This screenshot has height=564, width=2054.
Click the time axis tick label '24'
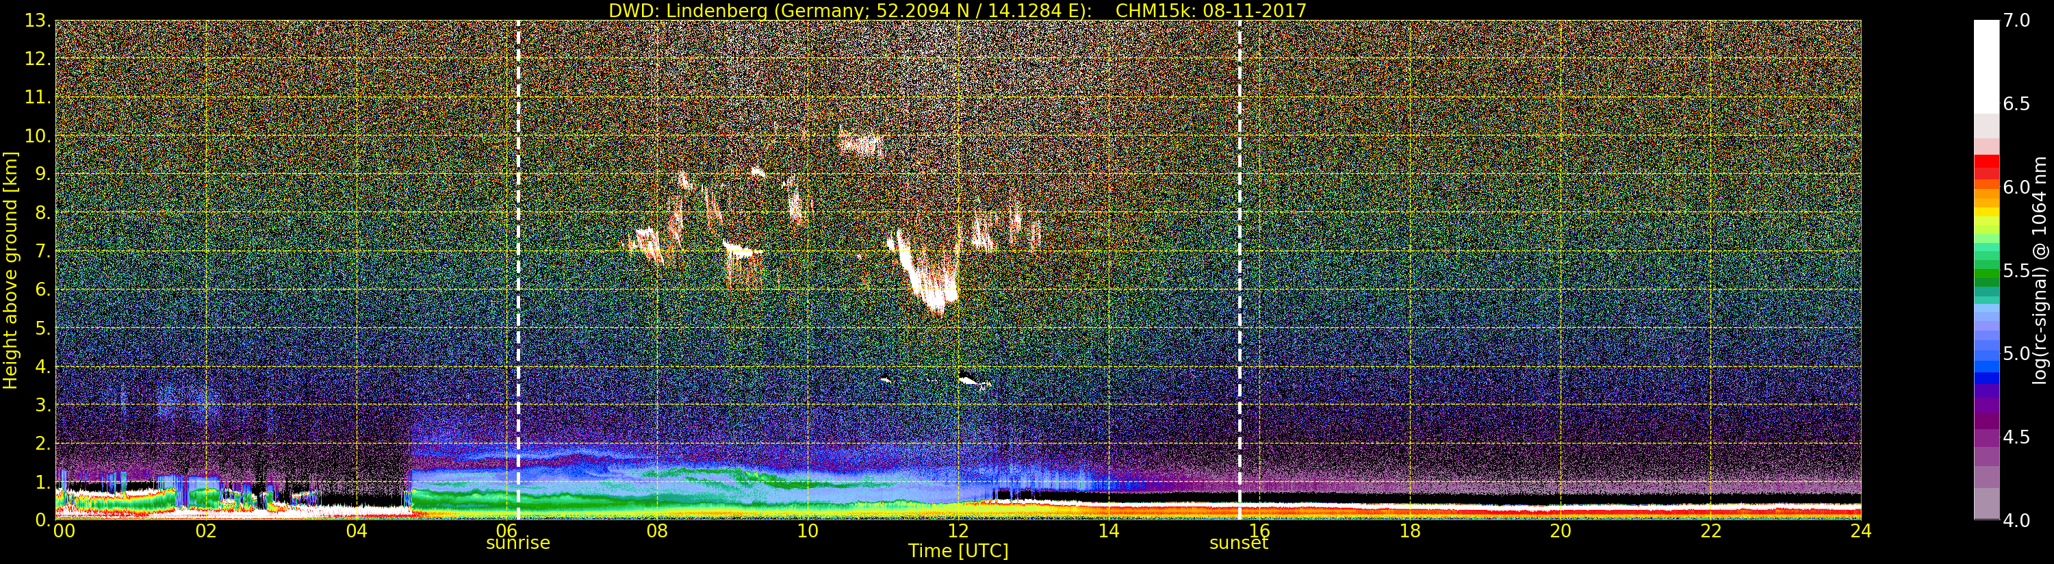[x=1861, y=530]
